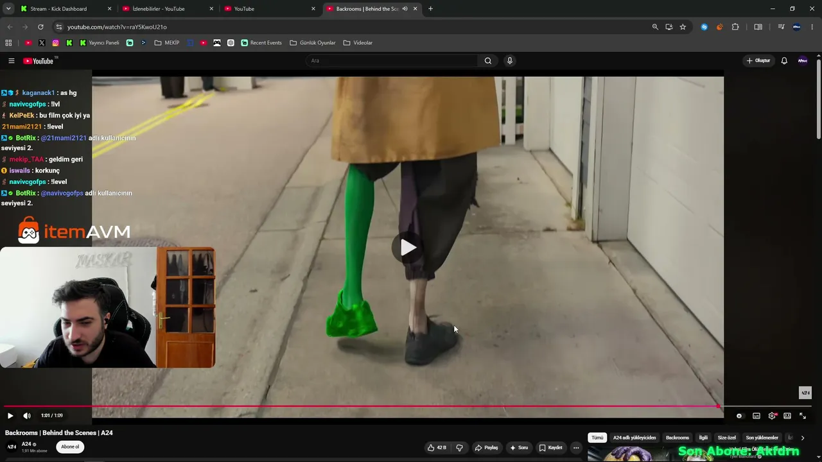Switch to theater mode view
The width and height of the screenshot is (822, 462).
[787, 416]
